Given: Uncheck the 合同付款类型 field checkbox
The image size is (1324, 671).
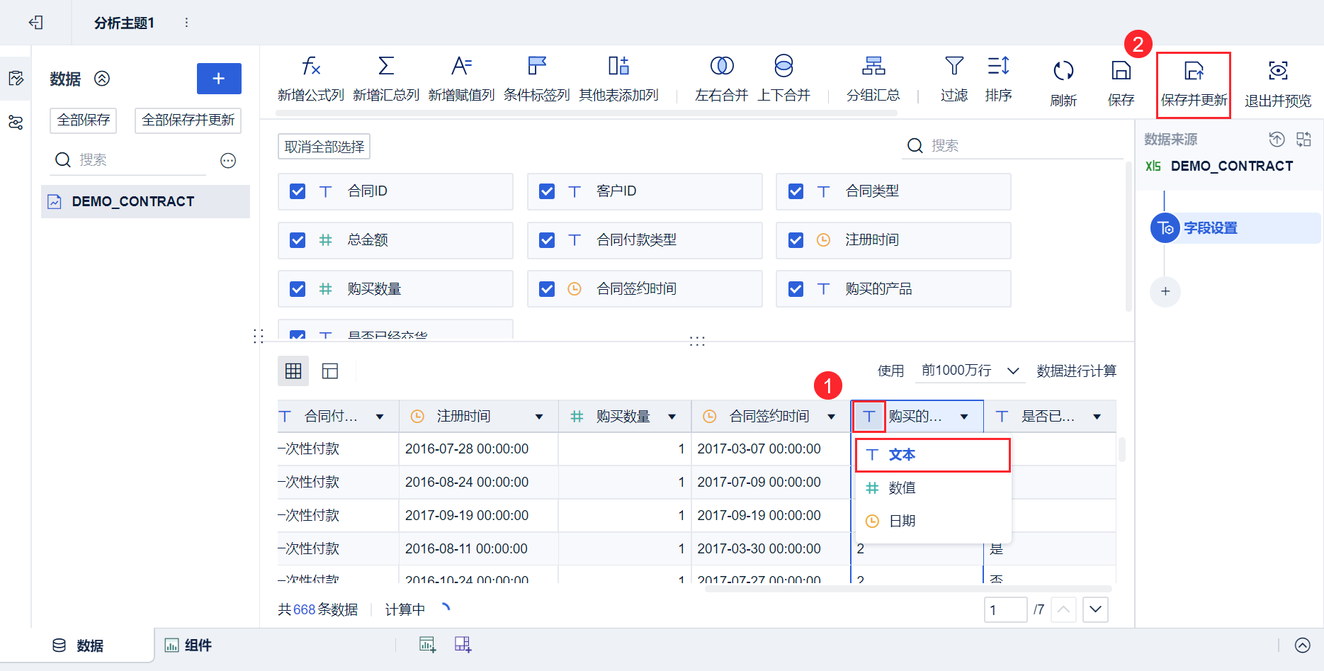Looking at the screenshot, I should (x=547, y=240).
